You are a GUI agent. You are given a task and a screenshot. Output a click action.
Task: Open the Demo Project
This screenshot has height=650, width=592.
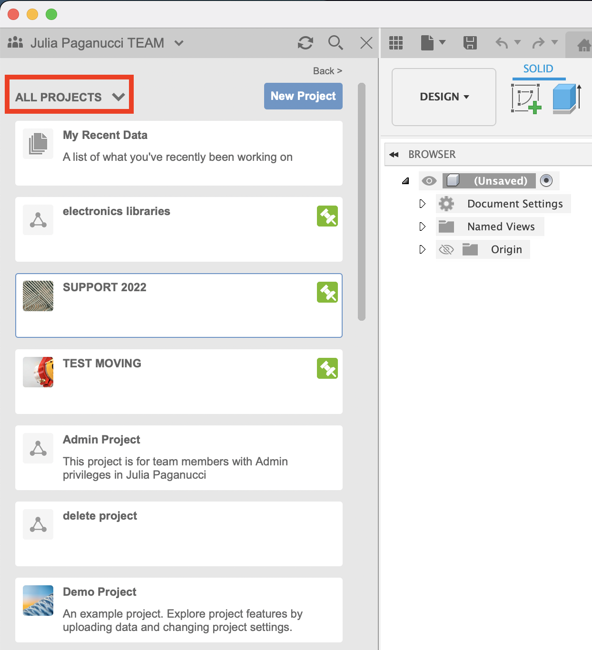pos(179,610)
